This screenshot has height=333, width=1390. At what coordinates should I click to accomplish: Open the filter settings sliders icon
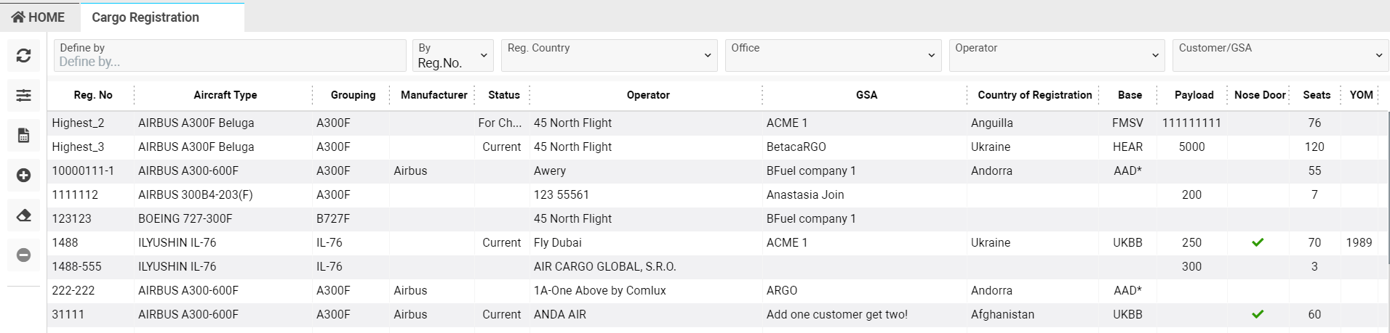[x=23, y=95]
